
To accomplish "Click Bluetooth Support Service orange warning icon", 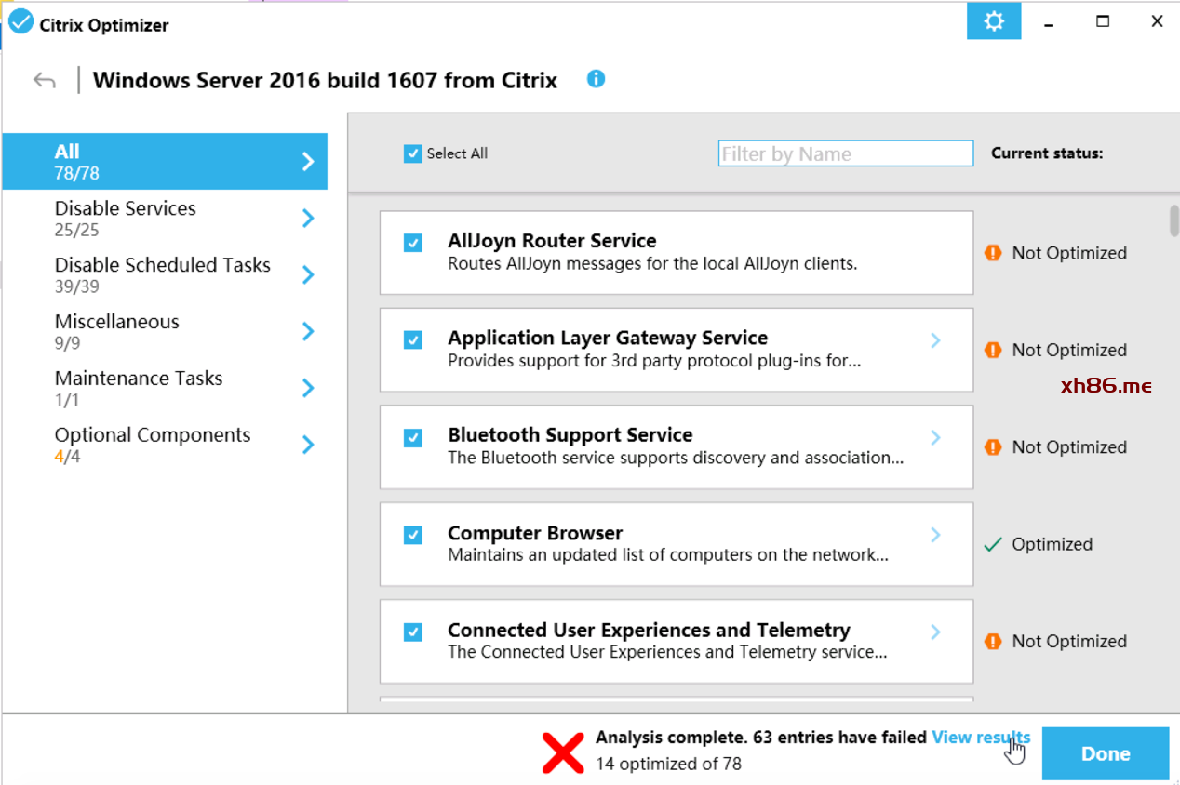I will pyautogui.click(x=993, y=447).
